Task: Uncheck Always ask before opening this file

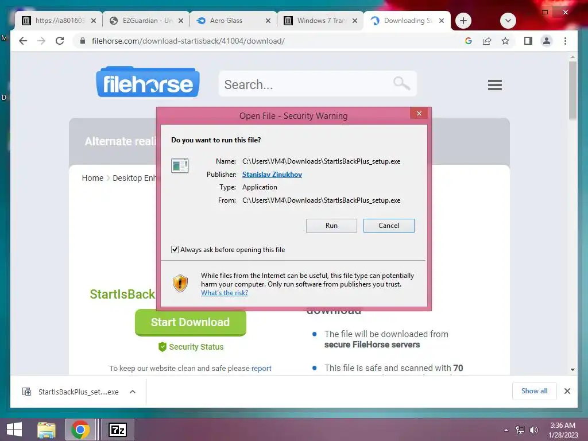Action: pos(175,249)
